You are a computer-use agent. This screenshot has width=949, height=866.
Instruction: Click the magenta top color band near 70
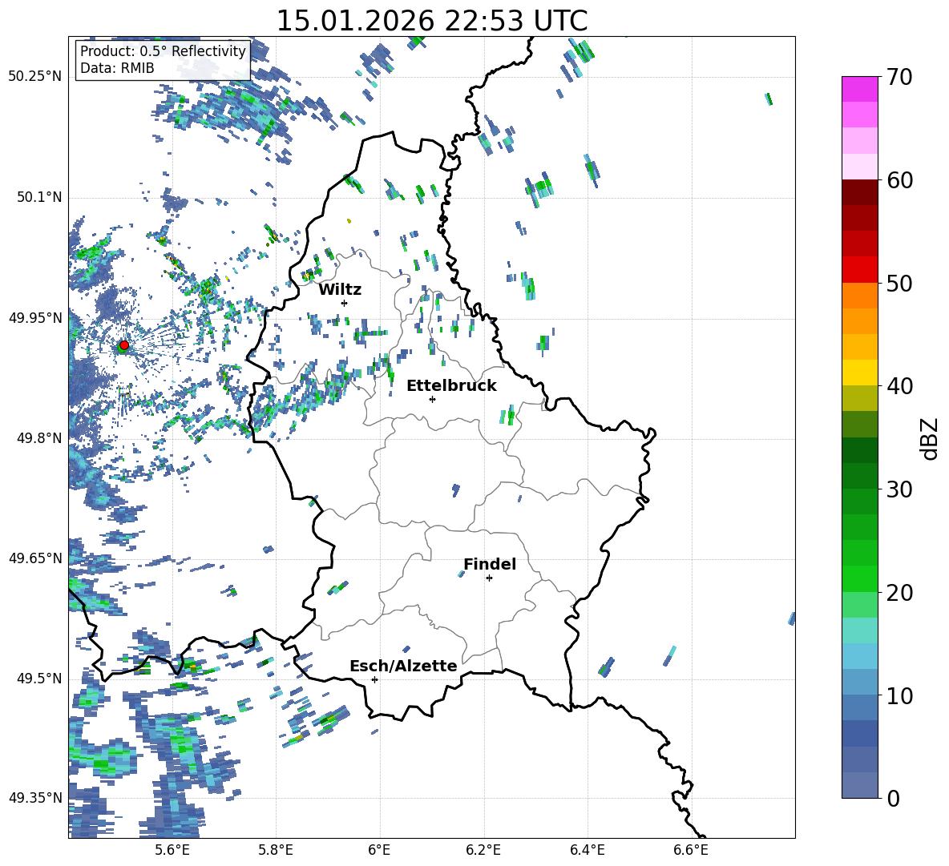(859, 89)
